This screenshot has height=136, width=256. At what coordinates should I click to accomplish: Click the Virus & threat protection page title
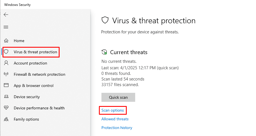point(154,21)
